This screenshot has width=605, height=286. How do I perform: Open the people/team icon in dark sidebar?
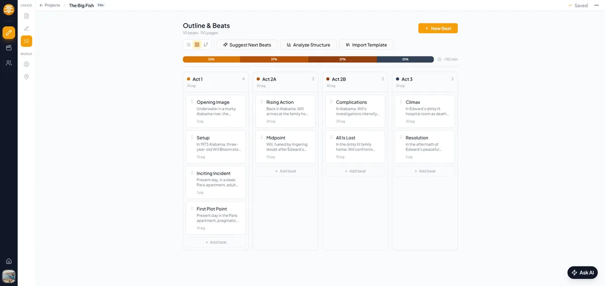click(x=9, y=63)
